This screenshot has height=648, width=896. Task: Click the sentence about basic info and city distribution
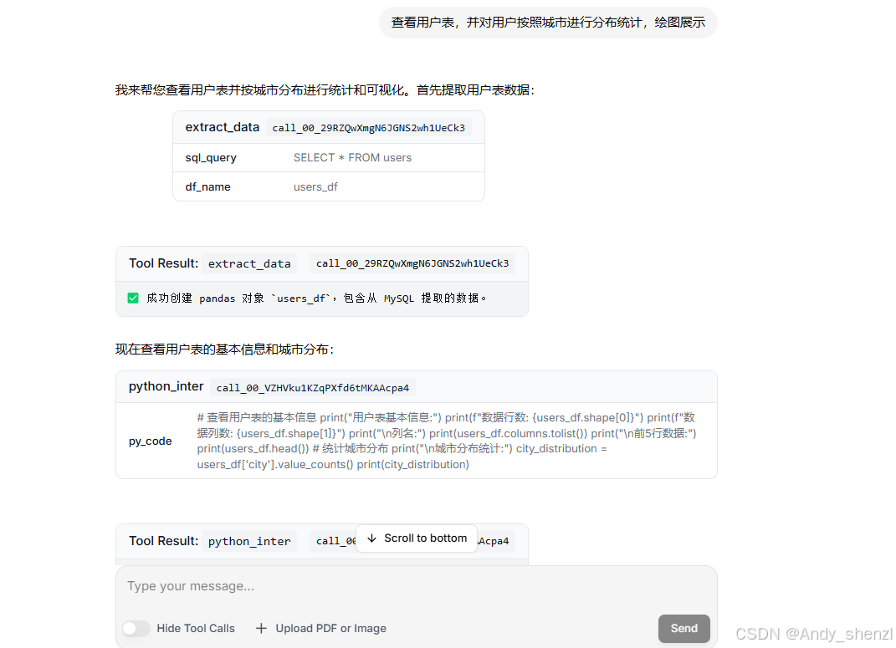[224, 350]
